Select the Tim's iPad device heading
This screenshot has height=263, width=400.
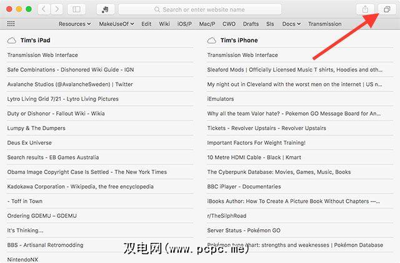point(36,40)
